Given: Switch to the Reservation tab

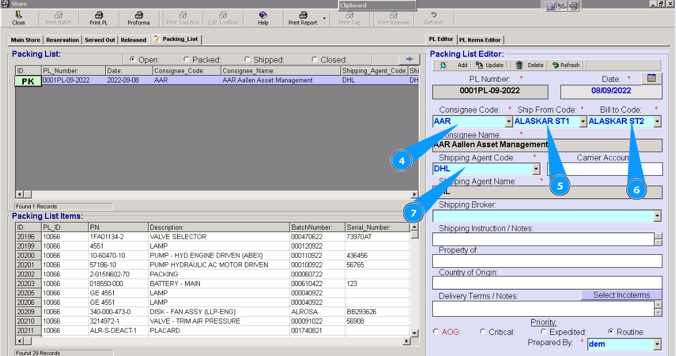Looking at the screenshot, I should [x=62, y=40].
